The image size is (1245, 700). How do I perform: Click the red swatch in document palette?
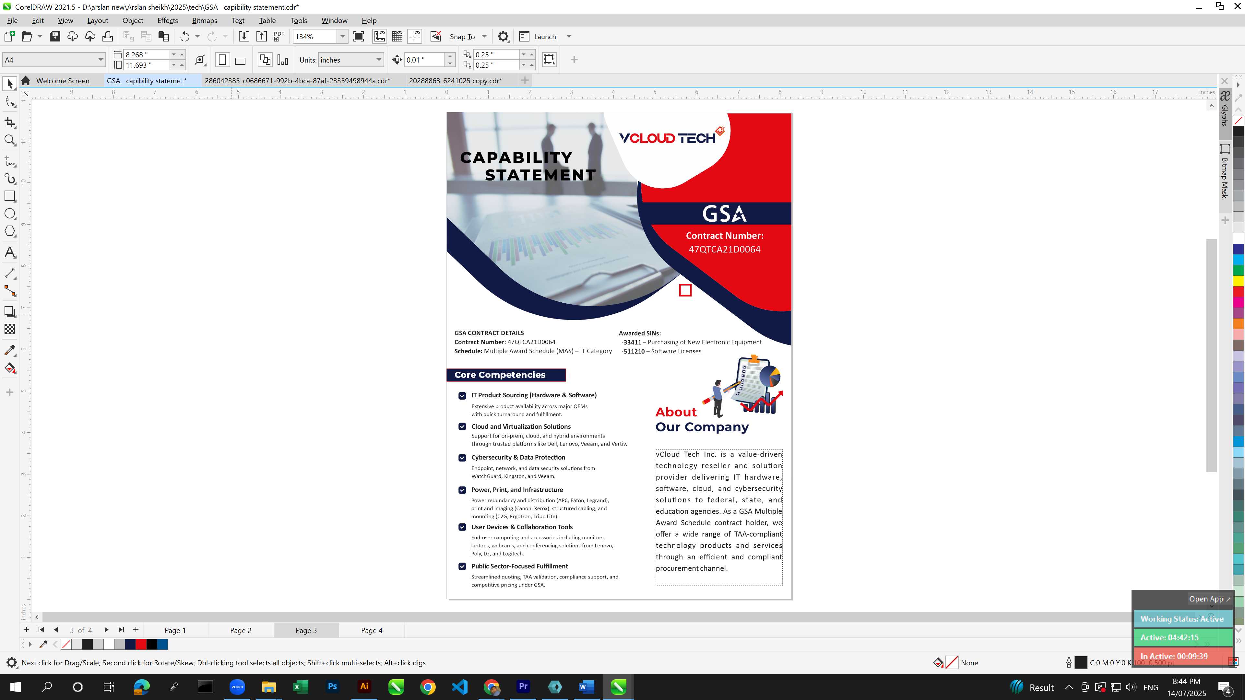click(x=141, y=645)
